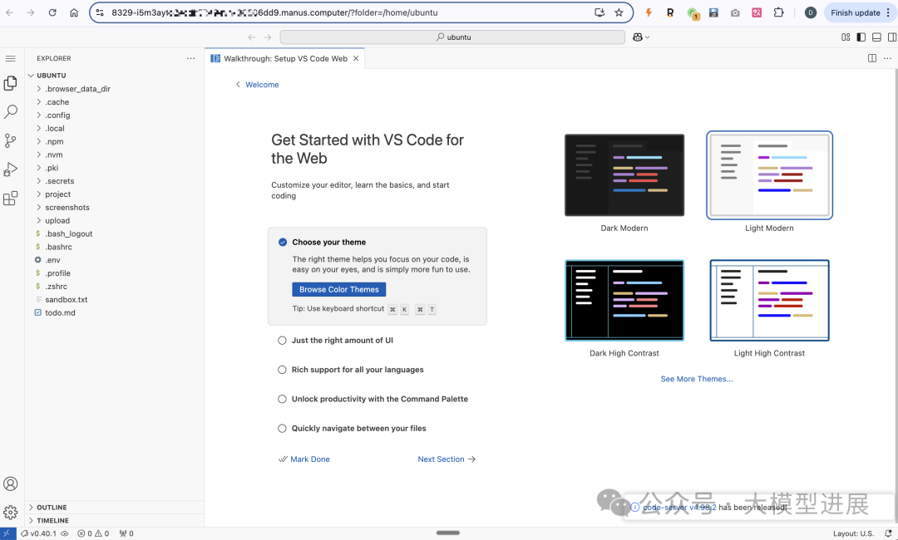Click the ubuntu command center search box
Image resolution: width=898 pixels, height=540 pixels.
pyautogui.click(x=452, y=37)
